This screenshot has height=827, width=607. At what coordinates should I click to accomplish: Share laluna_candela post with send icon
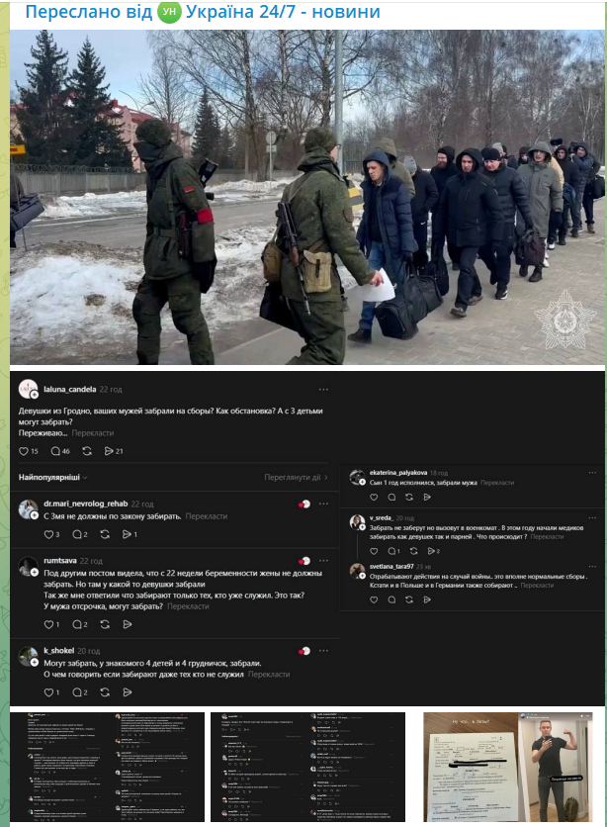tap(109, 451)
